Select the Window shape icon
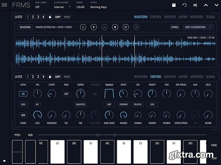Screen dimensions: 221x165 pos(109,93)
